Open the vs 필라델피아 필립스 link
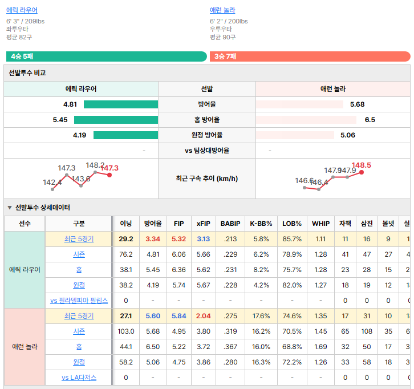414x389 pixels. (x=79, y=301)
